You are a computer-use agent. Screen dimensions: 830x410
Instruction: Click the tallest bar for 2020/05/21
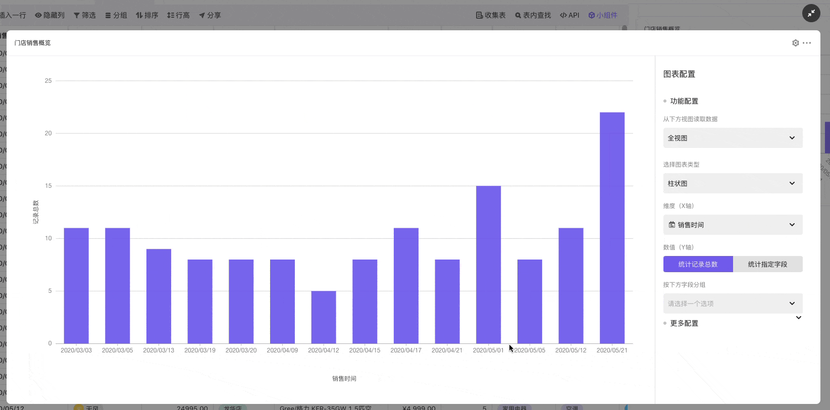[612, 227]
